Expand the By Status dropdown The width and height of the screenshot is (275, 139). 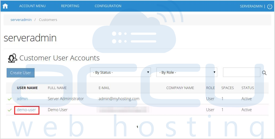click(x=121, y=72)
